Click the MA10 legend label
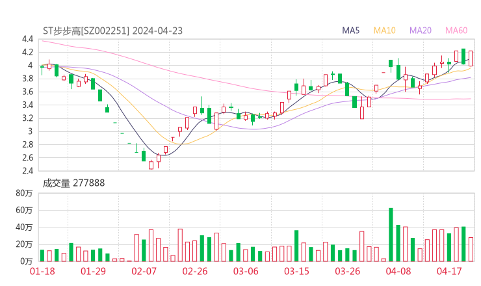Screen dimensions: 481x286 click(384, 31)
